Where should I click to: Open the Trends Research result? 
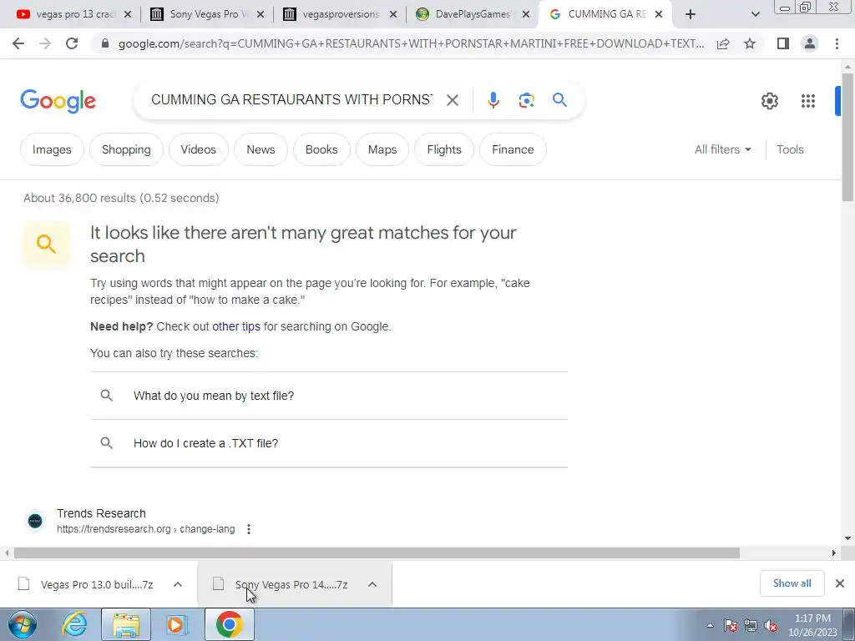pyautogui.click(x=101, y=513)
